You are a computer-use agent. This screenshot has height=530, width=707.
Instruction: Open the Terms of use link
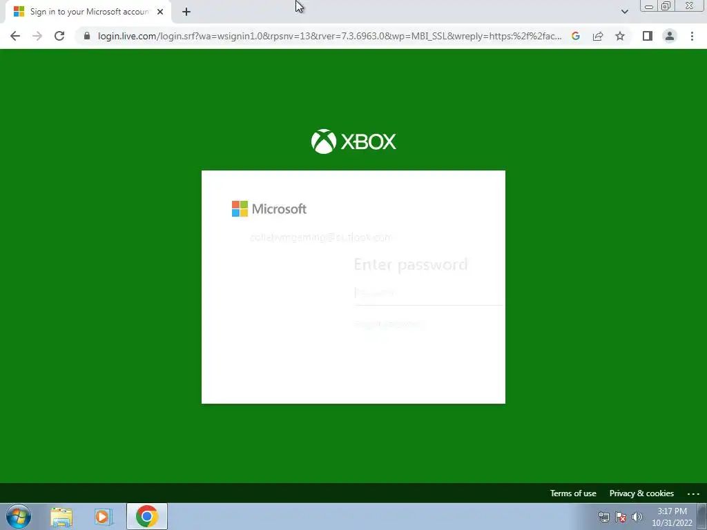point(573,493)
